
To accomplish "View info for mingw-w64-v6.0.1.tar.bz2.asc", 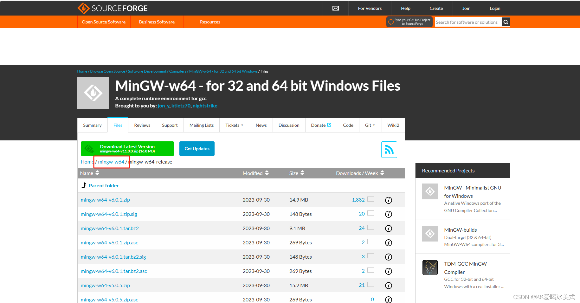I will coord(389,271).
